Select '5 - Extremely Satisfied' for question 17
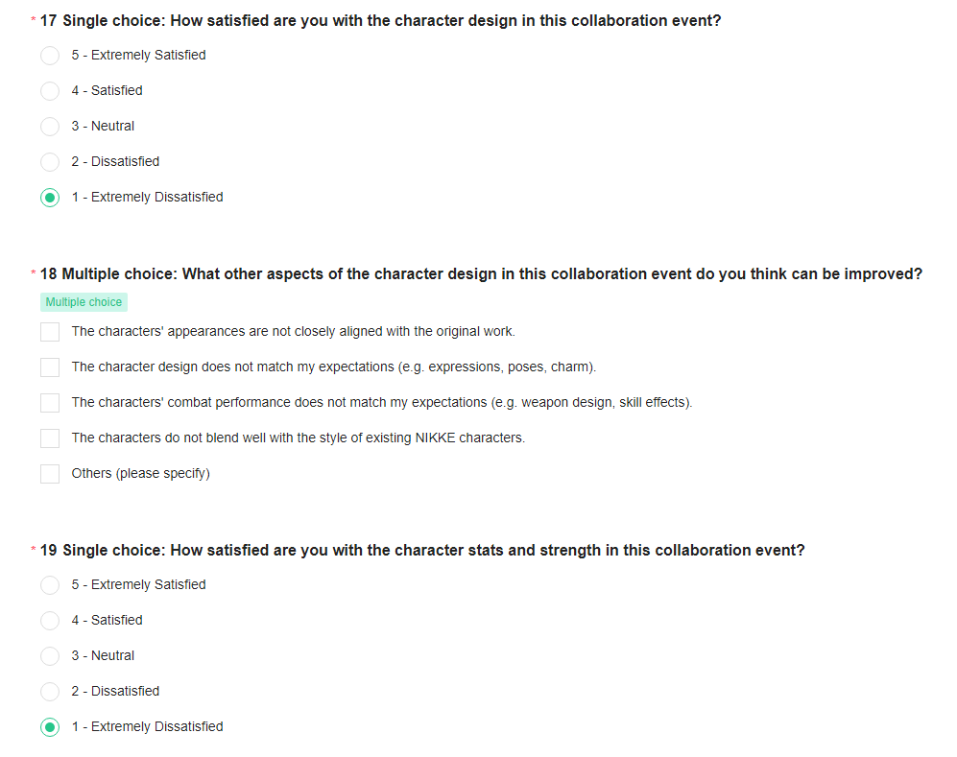Image resolution: width=957 pixels, height=757 pixels. tap(50, 56)
